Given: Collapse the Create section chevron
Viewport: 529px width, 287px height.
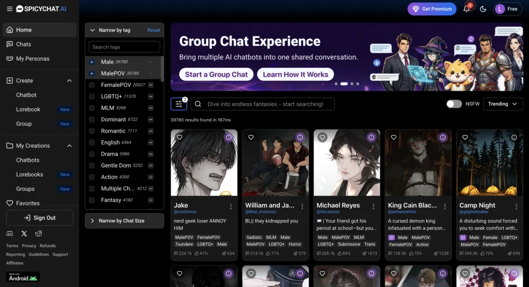Looking at the screenshot, I should (x=69, y=81).
